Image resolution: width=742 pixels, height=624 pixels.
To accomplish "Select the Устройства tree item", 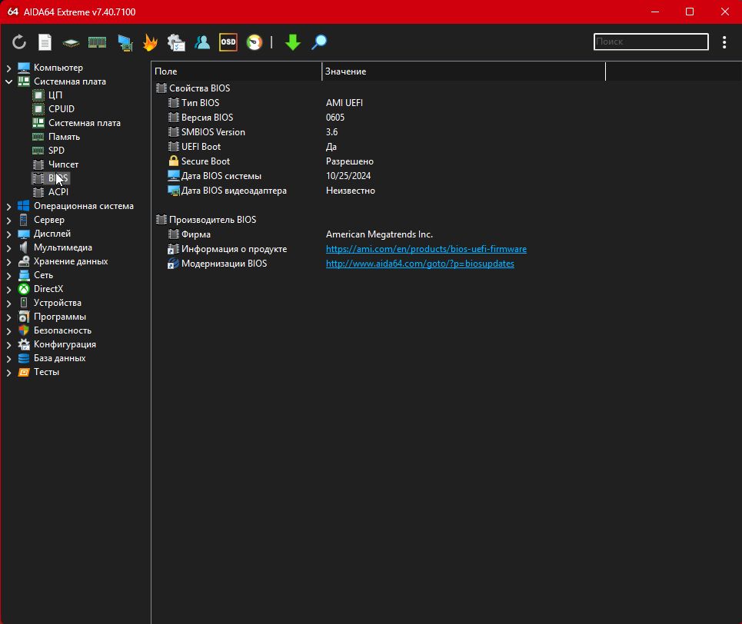I will tap(57, 303).
